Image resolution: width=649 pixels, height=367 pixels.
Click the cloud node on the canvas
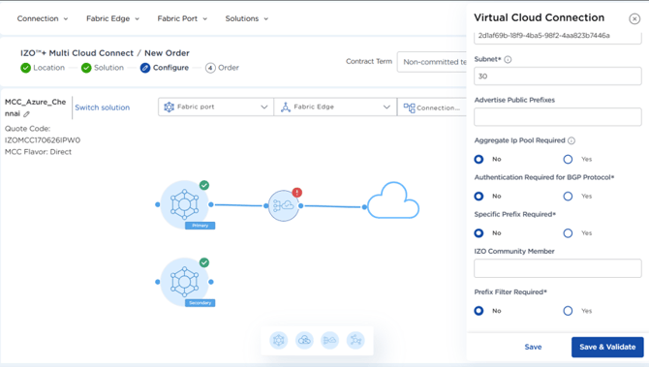[393, 200]
